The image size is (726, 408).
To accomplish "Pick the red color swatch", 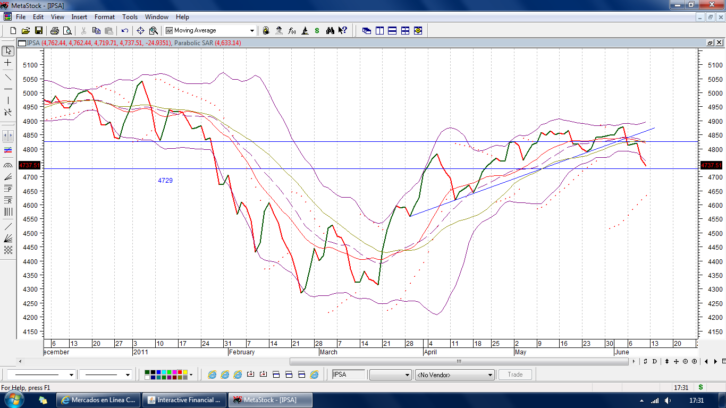I will click(180, 372).
